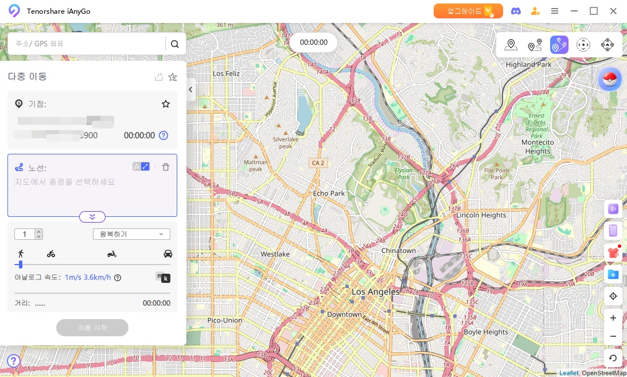Open the Pokéball game feature button
This screenshot has width=627, height=377.
point(609,80)
